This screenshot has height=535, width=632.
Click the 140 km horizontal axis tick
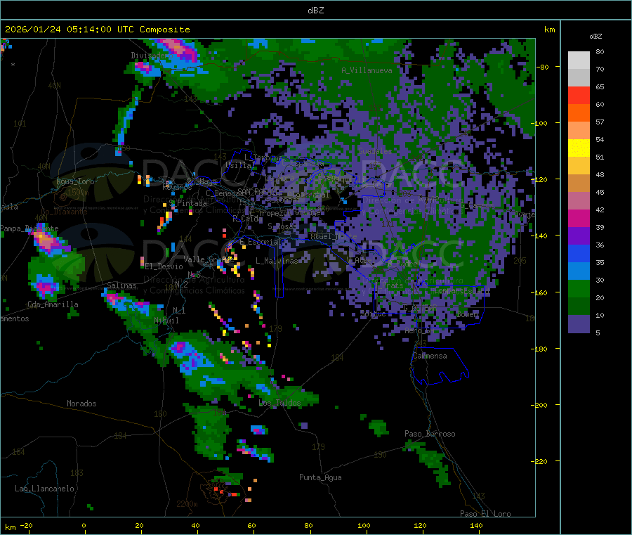pyautogui.click(x=476, y=525)
